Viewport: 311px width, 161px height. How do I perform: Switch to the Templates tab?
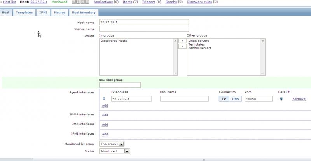pyautogui.click(x=24, y=12)
